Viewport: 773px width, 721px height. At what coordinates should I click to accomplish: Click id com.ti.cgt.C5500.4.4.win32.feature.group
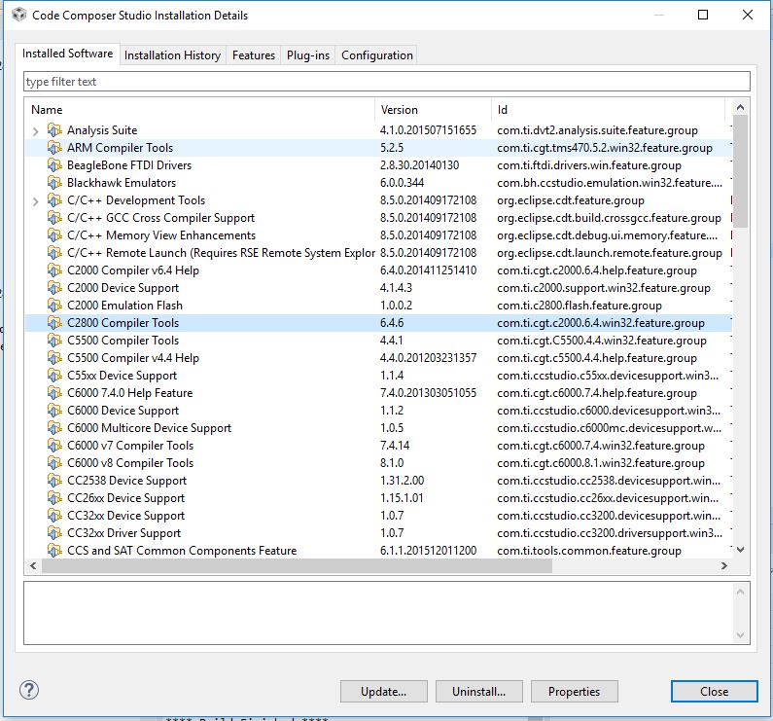(602, 341)
